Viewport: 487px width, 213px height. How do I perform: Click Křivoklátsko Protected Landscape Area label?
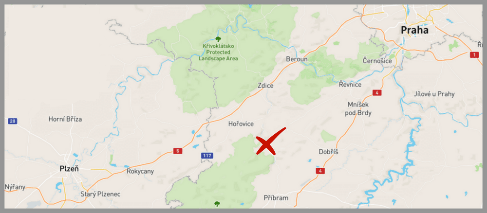tap(218, 52)
